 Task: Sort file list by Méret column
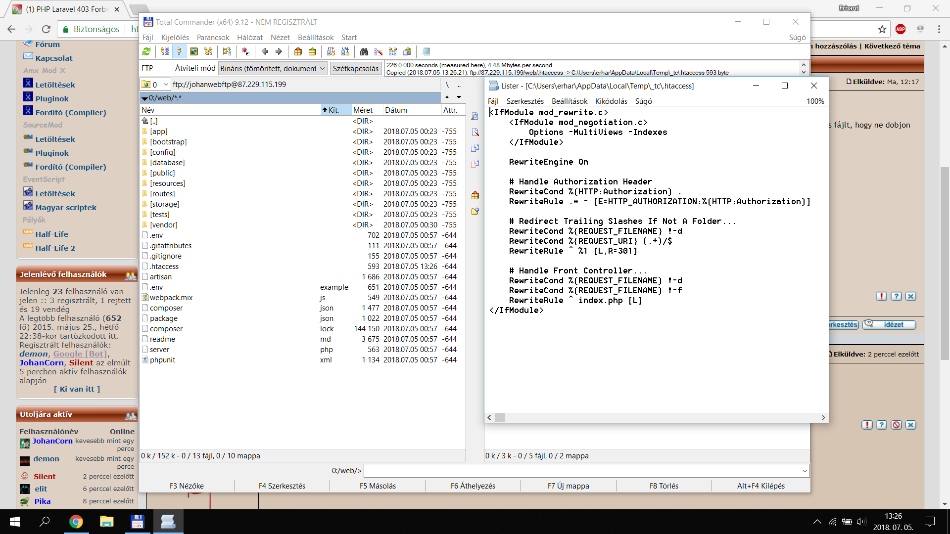(366, 110)
